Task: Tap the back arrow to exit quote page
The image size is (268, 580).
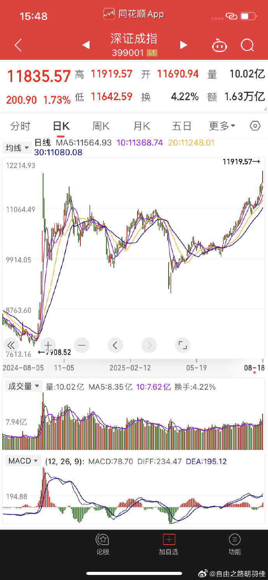Action: tap(17, 45)
